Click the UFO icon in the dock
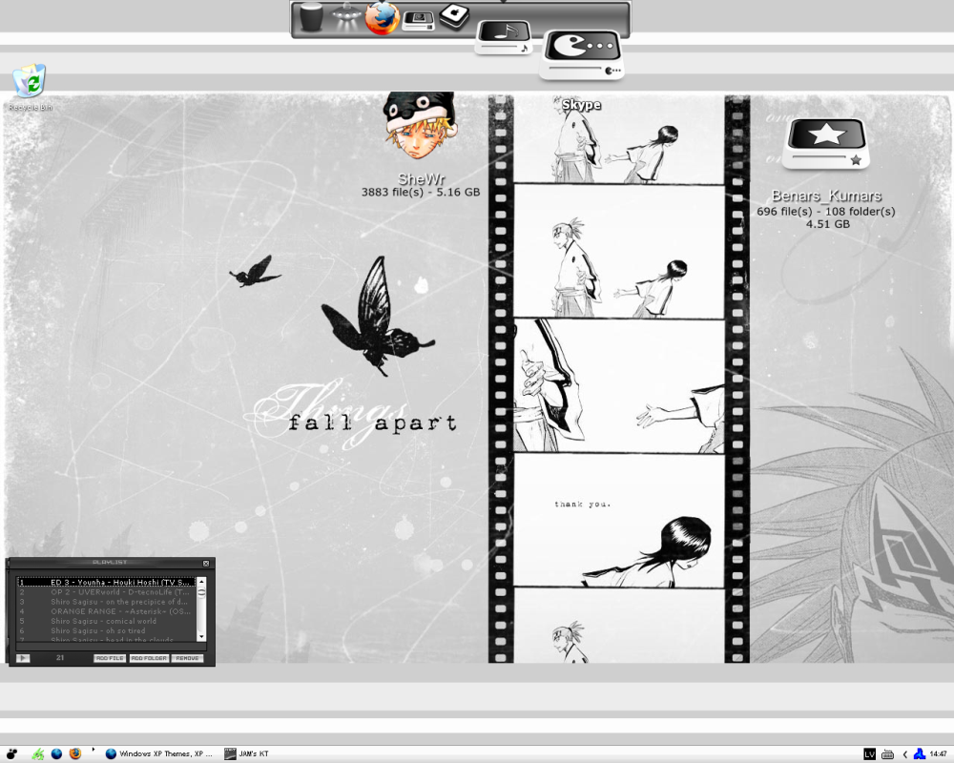Image resolution: width=954 pixels, height=763 pixels. coord(346,16)
